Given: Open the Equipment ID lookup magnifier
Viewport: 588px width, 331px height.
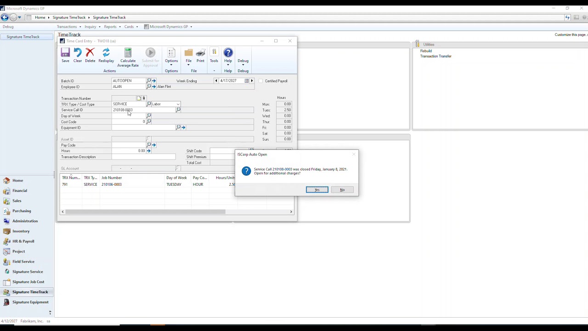Looking at the screenshot, I should (x=178, y=127).
